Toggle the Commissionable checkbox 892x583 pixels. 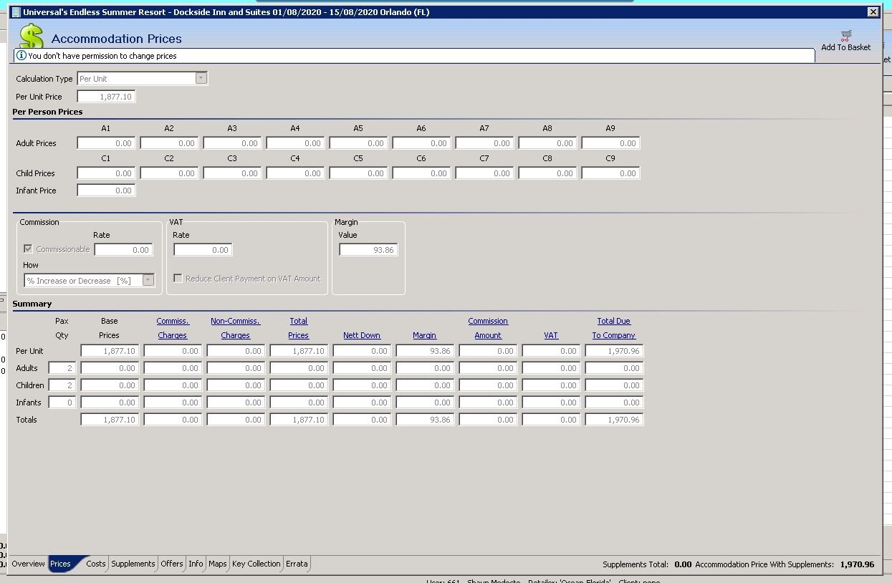[x=29, y=249]
